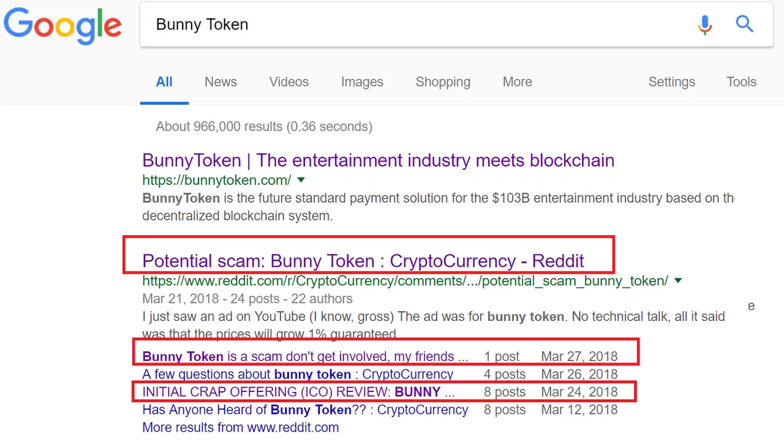This screenshot has height=444, width=784.
Task: Focus the search box containing Bunny Token
Action: point(456,24)
